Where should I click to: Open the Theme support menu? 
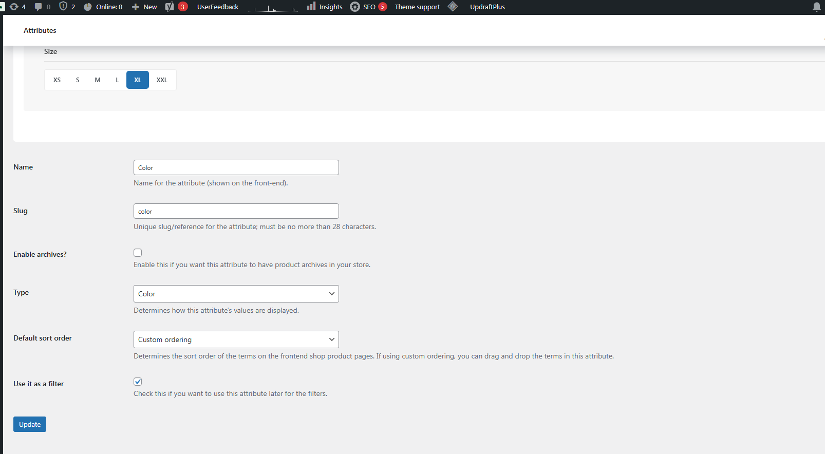click(417, 7)
